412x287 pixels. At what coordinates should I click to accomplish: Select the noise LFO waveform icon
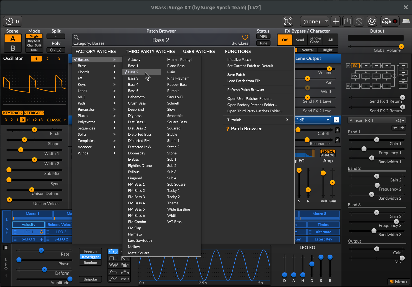pyautogui.click(x=113, y=265)
